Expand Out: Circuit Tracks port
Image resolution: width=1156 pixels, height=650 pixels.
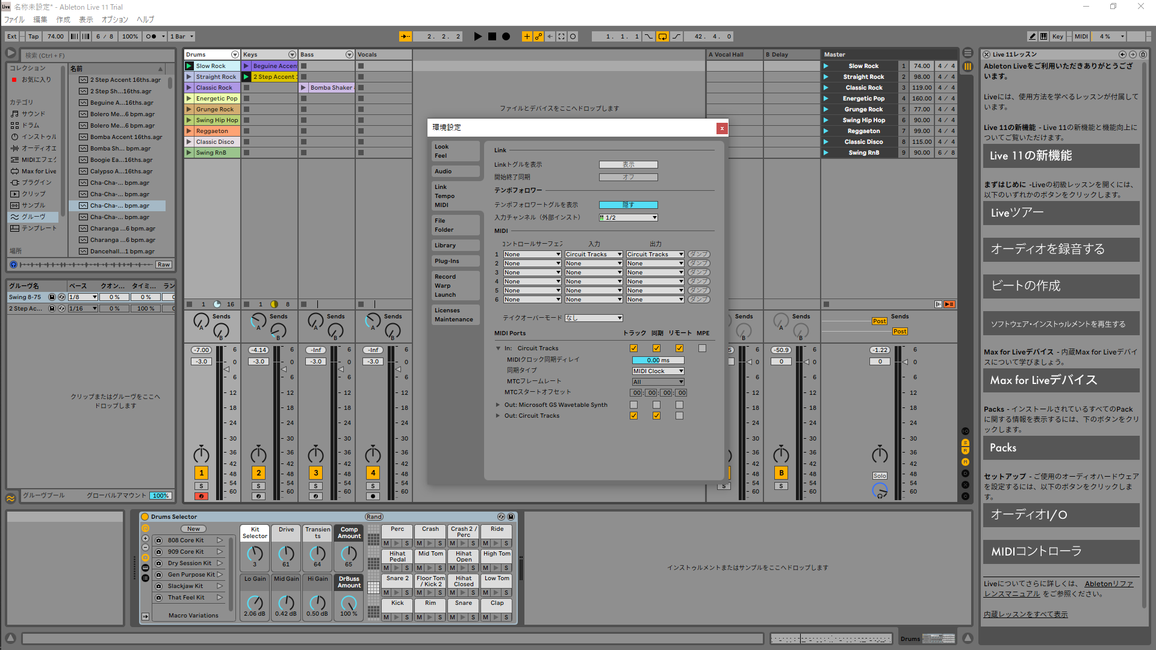(498, 416)
